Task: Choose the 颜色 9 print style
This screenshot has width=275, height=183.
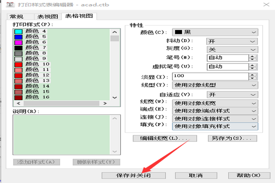Action: coord(31,59)
